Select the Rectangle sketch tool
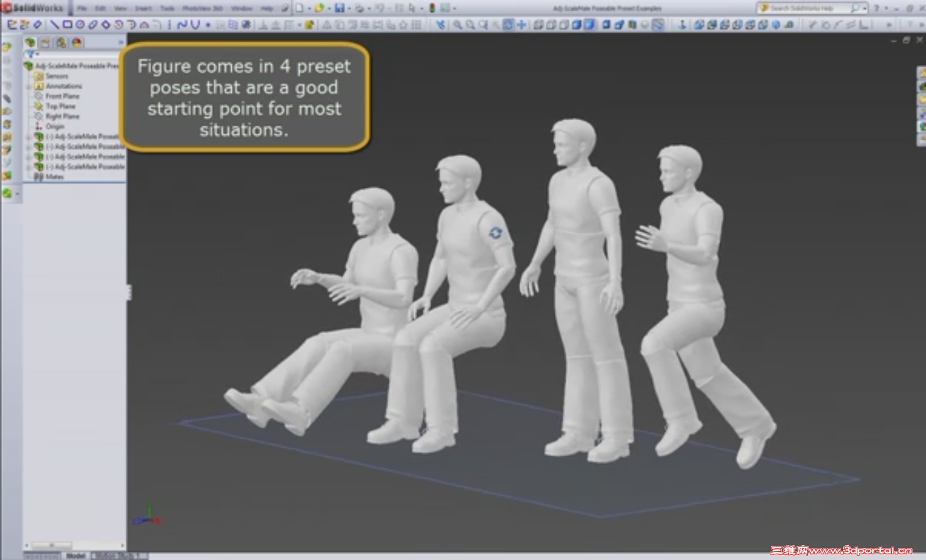 click(x=67, y=25)
